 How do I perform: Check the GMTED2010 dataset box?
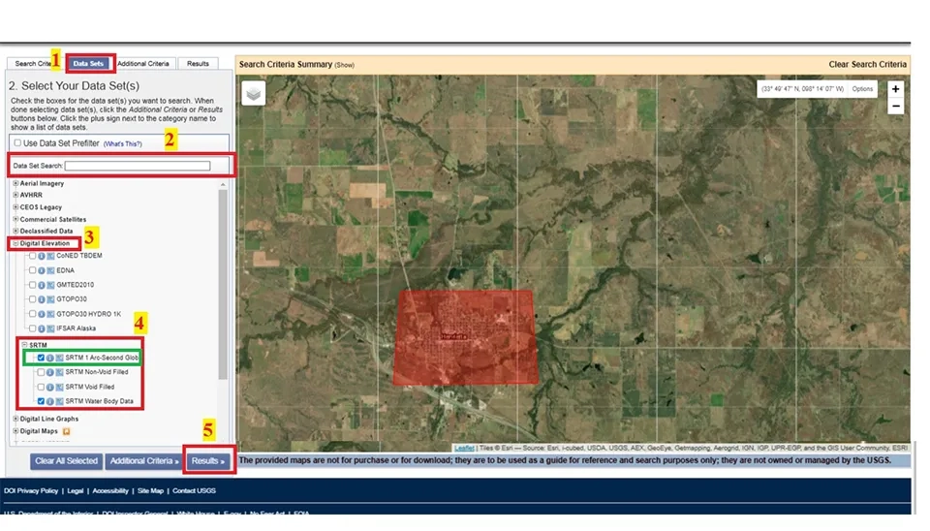pyautogui.click(x=33, y=285)
